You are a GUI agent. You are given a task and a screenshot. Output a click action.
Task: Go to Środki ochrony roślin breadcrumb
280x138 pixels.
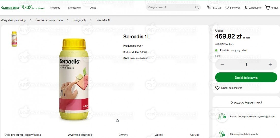pyautogui.click(x=49, y=20)
